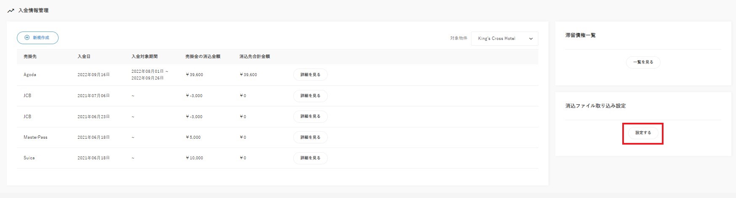Screen dimensions: 736x198
Task: Open 詳細を見る for JCB 2021年06月23日
Action: tap(310, 116)
